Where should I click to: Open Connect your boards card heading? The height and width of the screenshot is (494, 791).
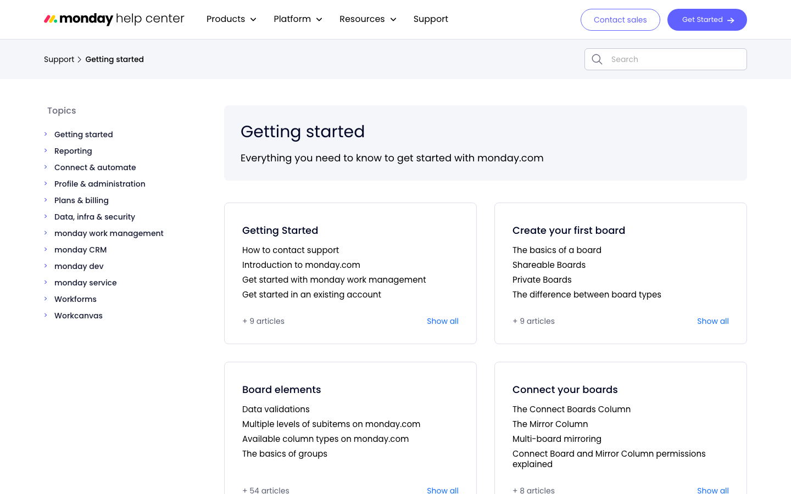click(565, 390)
